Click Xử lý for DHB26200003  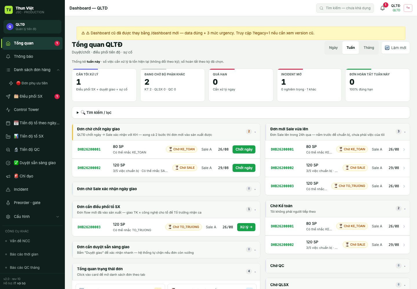(x=246, y=227)
